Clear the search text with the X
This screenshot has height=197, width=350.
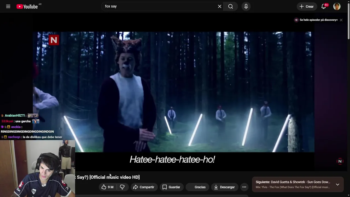click(x=220, y=6)
